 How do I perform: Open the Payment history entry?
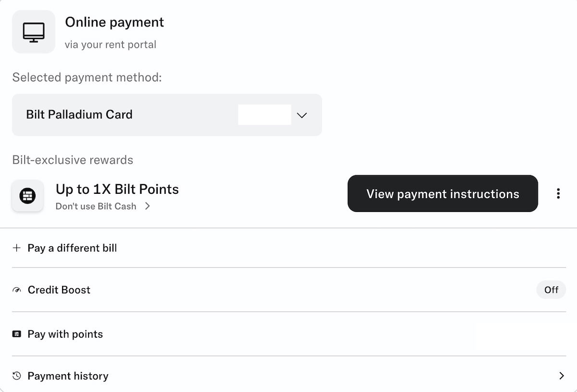click(68, 376)
